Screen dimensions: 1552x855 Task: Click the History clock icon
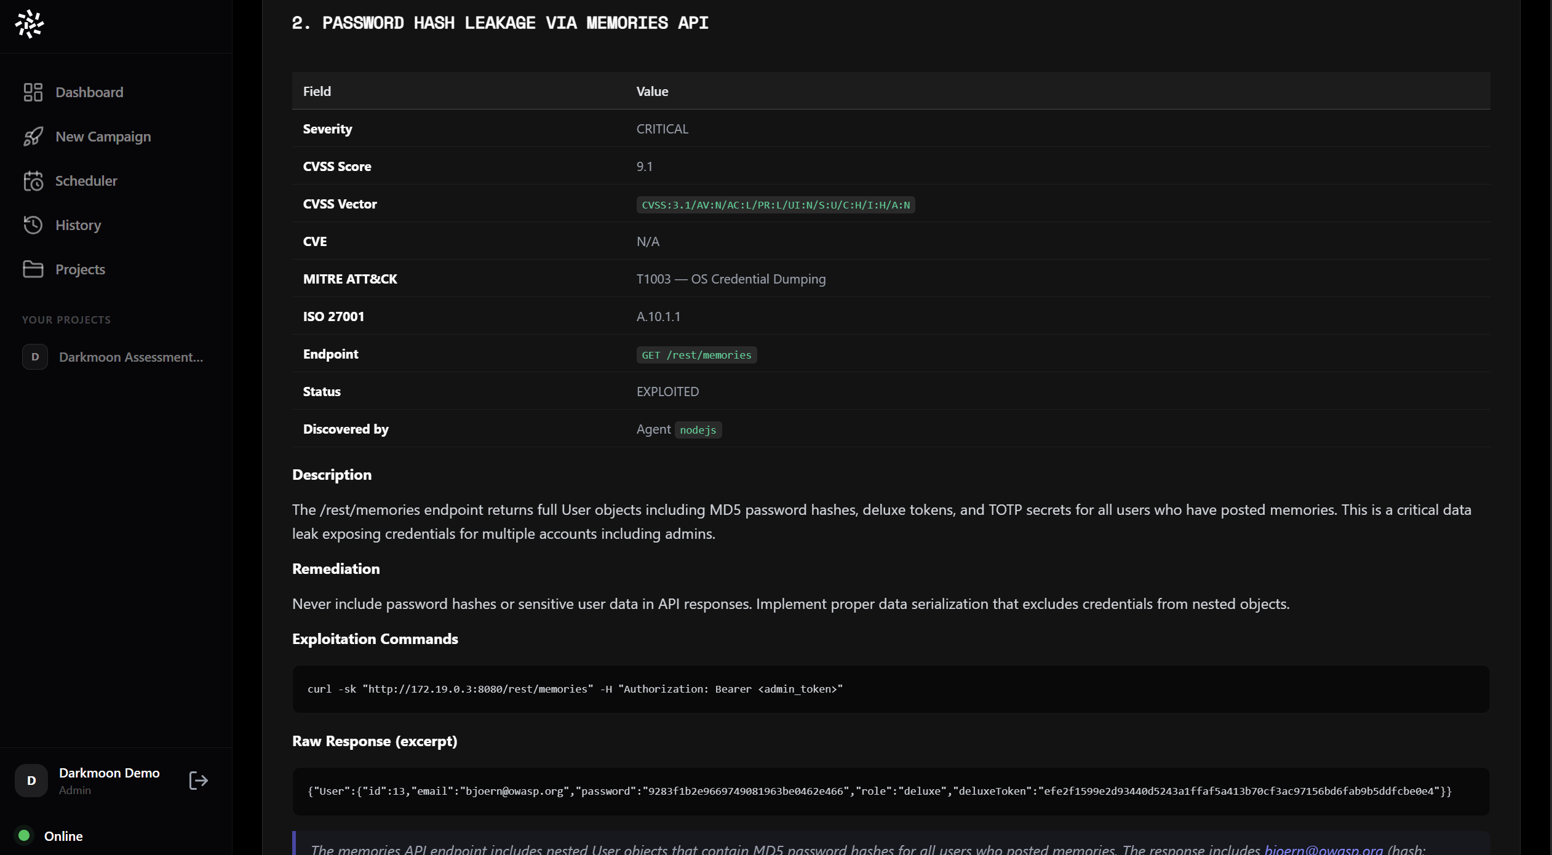point(33,225)
